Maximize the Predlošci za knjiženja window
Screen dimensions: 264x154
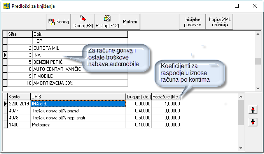point(237,6)
